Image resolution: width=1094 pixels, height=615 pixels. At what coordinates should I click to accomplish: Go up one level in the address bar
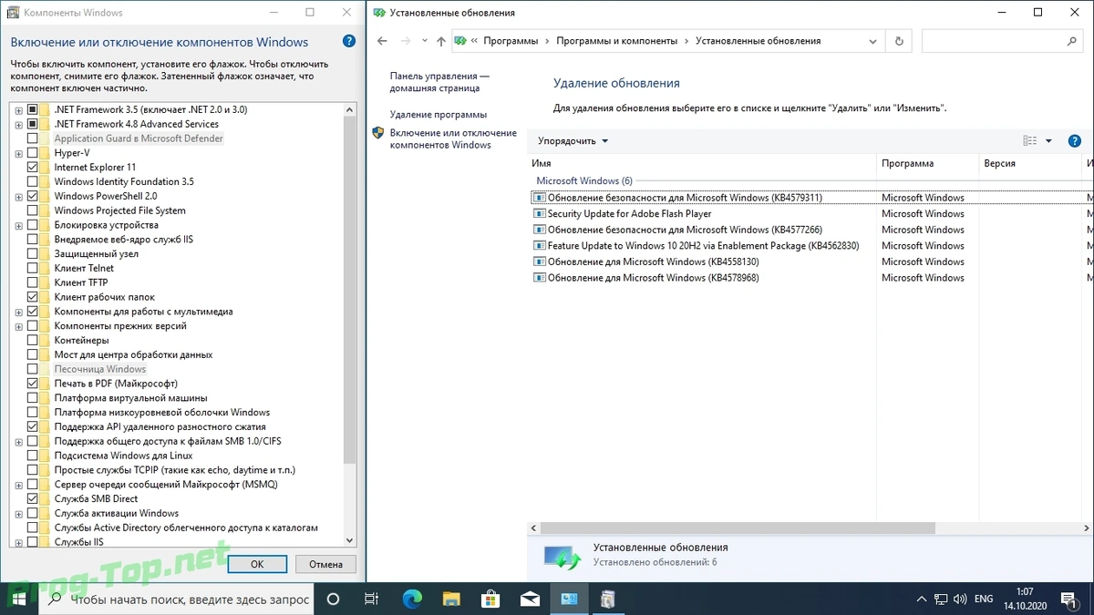pos(441,41)
